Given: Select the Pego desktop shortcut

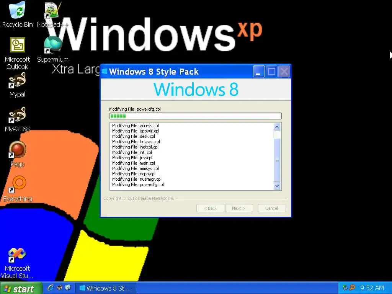Looking at the screenshot, I should coord(17,154).
